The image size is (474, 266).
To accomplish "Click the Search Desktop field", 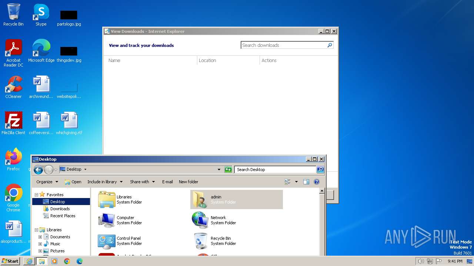I will [275, 170].
